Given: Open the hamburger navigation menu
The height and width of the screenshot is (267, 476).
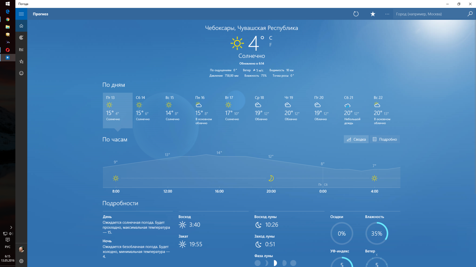Looking at the screenshot, I should [x=21, y=14].
